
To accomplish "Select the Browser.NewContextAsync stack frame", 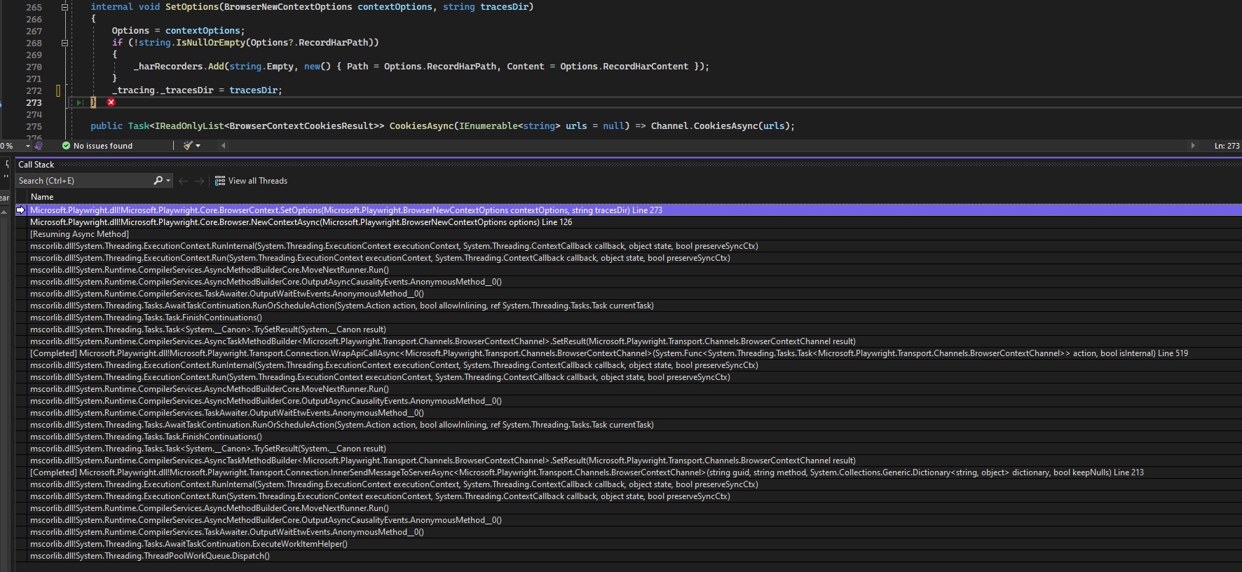I will [x=301, y=222].
